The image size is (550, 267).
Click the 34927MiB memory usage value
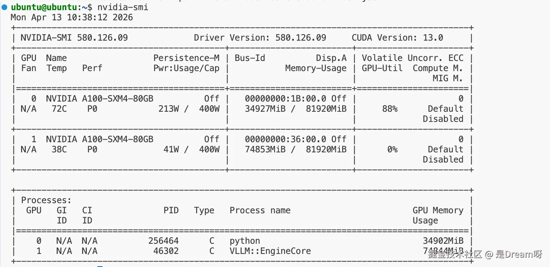tap(265, 109)
